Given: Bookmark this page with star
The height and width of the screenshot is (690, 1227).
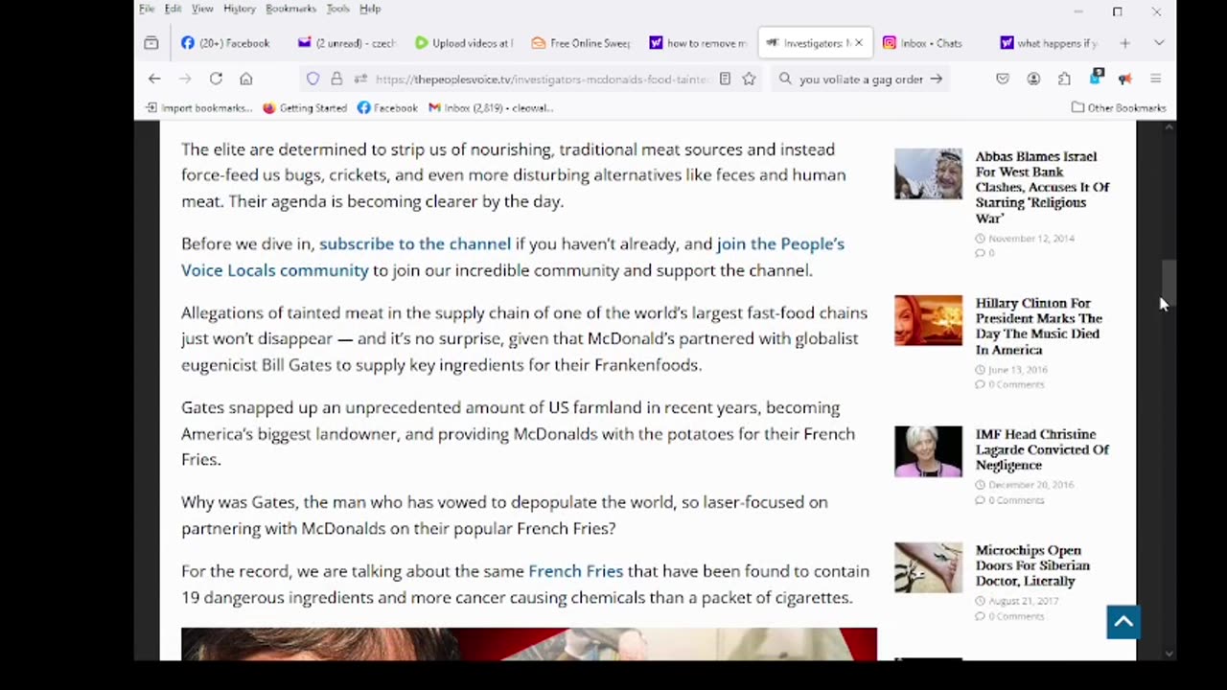Looking at the screenshot, I should 749,79.
